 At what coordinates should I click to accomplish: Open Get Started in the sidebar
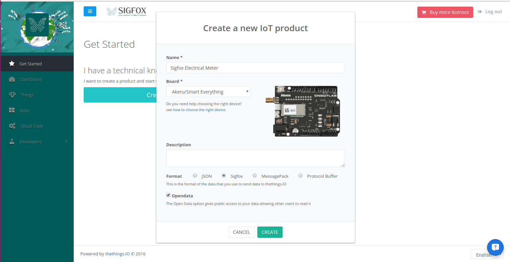[37, 64]
